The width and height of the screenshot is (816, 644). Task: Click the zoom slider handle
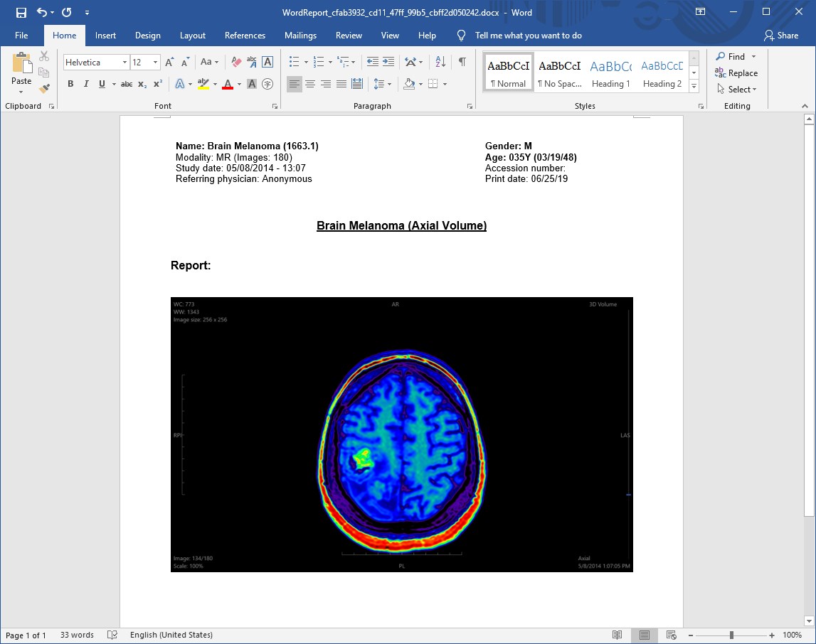[x=731, y=635]
